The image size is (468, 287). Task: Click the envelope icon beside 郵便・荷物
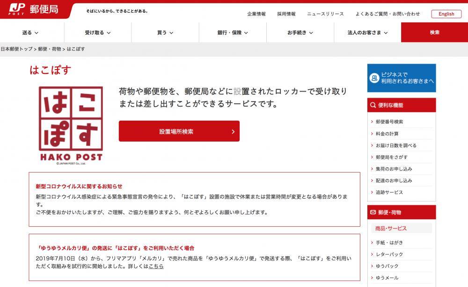click(x=373, y=212)
